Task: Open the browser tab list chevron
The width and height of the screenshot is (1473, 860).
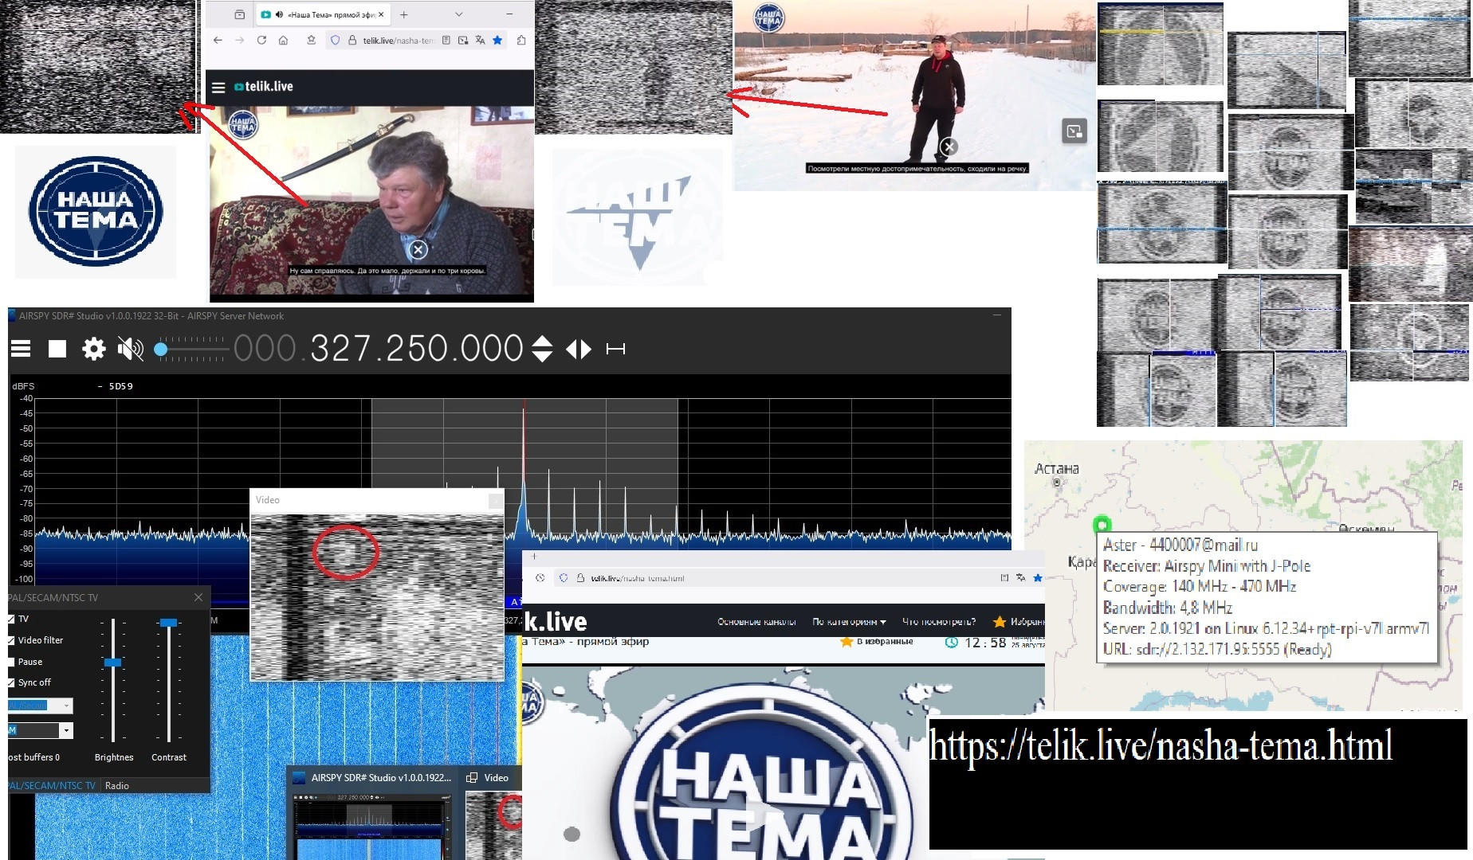Action: click(x=458, y=14)
